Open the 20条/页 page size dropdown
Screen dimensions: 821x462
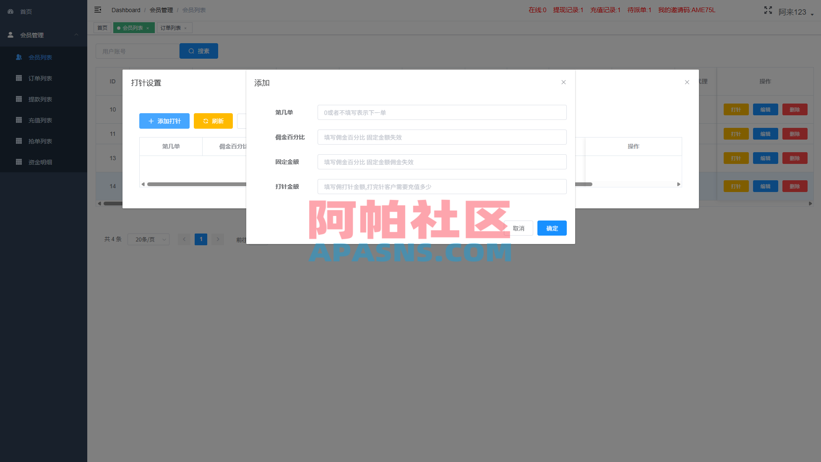click(149, 239)
